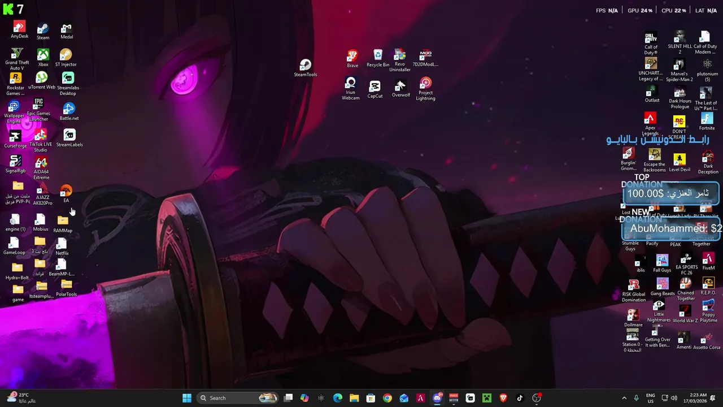Open TikTok from the taskbar
Screen dimensions: 723x407
[x=520, y=398]
